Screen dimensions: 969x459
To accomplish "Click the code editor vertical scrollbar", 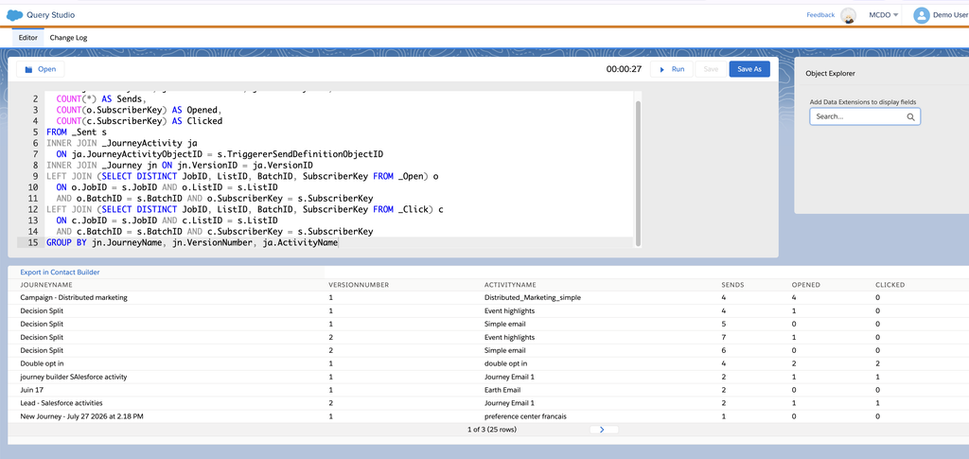I will point(638,171).
